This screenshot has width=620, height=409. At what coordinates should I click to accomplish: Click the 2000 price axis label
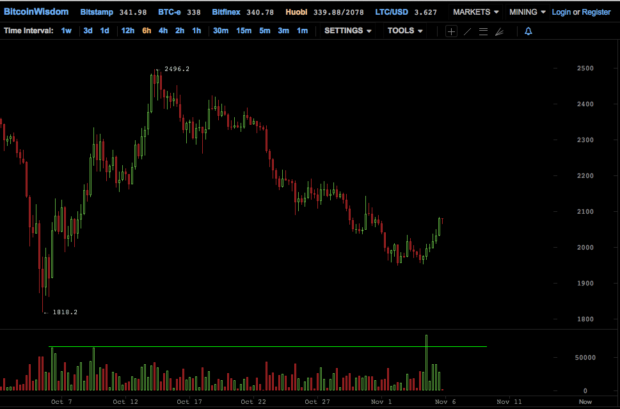(x=585, y=248)
